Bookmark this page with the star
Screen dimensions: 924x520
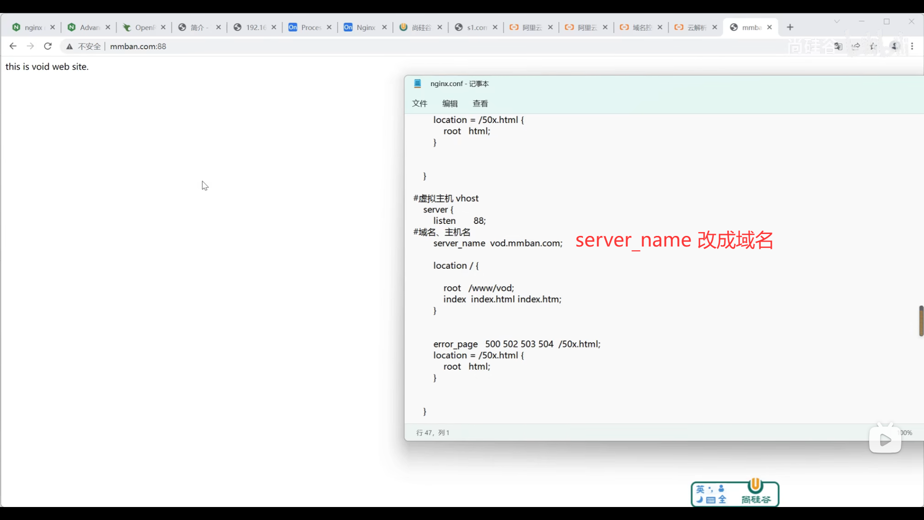(x=873, y=46)
